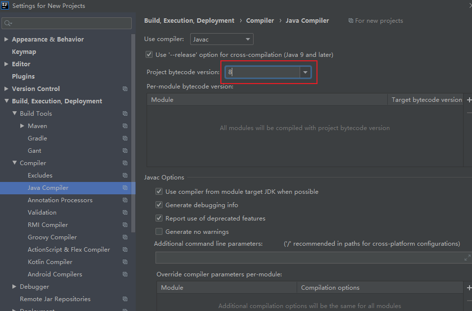
Task: Disable the '--release' option for cross-compilation checkbox
Action: click(x=149, y=55)
